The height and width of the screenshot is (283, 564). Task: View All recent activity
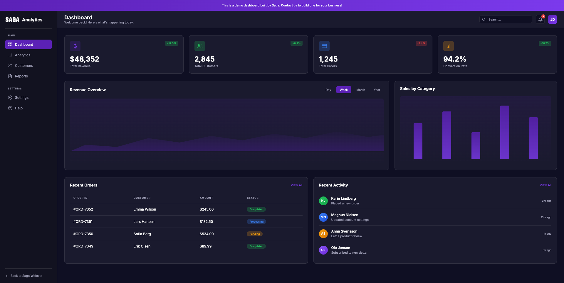[x=545, y=185]
